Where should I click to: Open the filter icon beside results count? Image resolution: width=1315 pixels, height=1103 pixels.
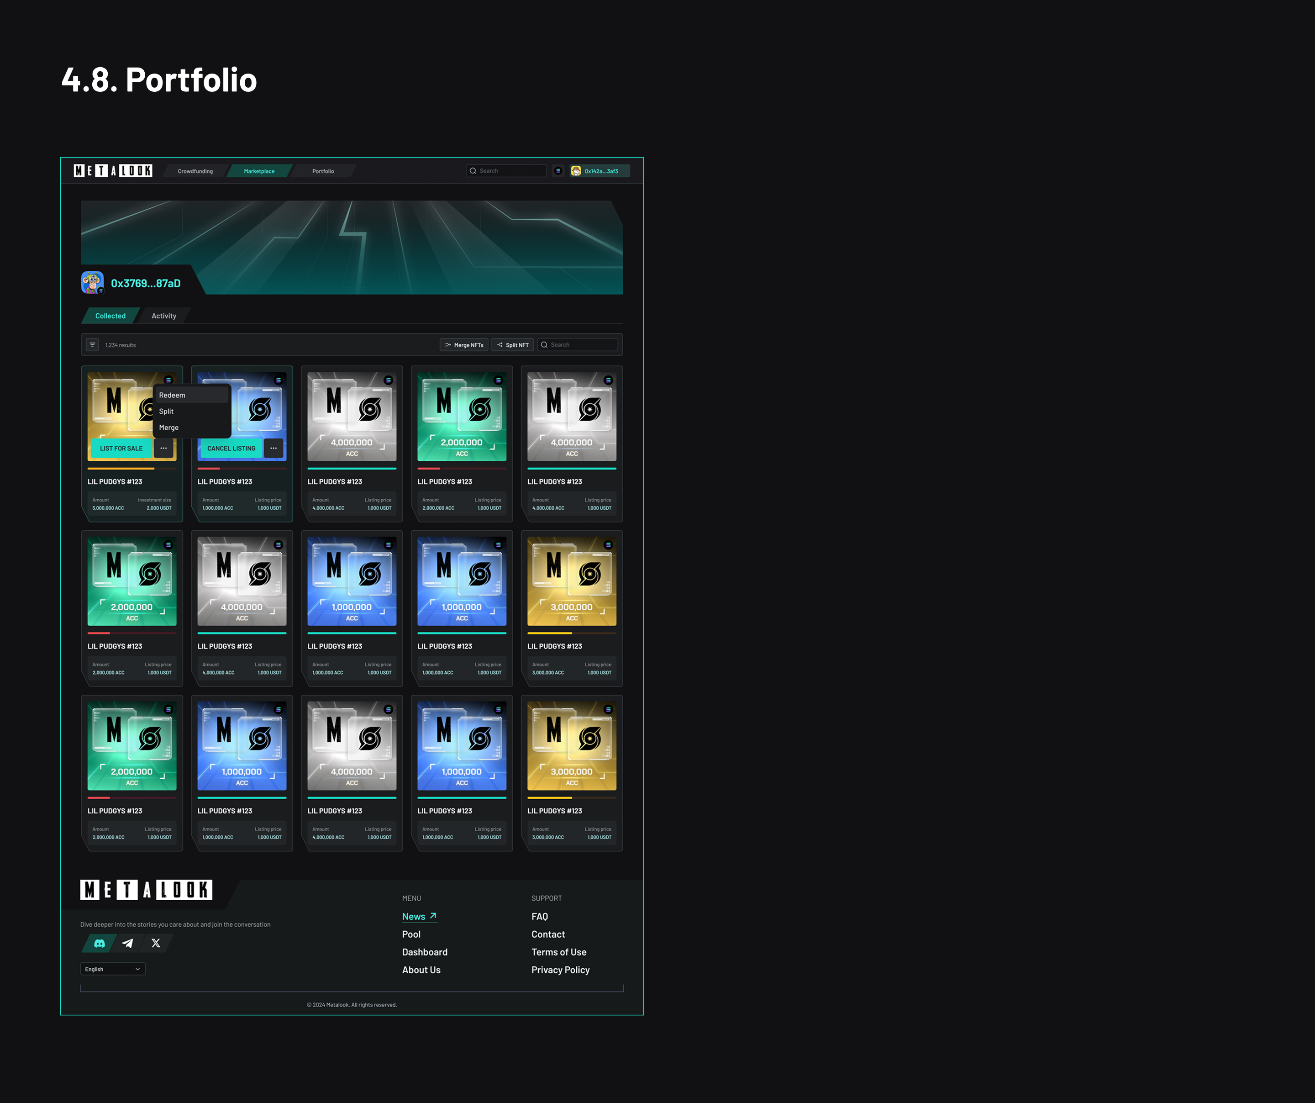click(x=93, y=344)
